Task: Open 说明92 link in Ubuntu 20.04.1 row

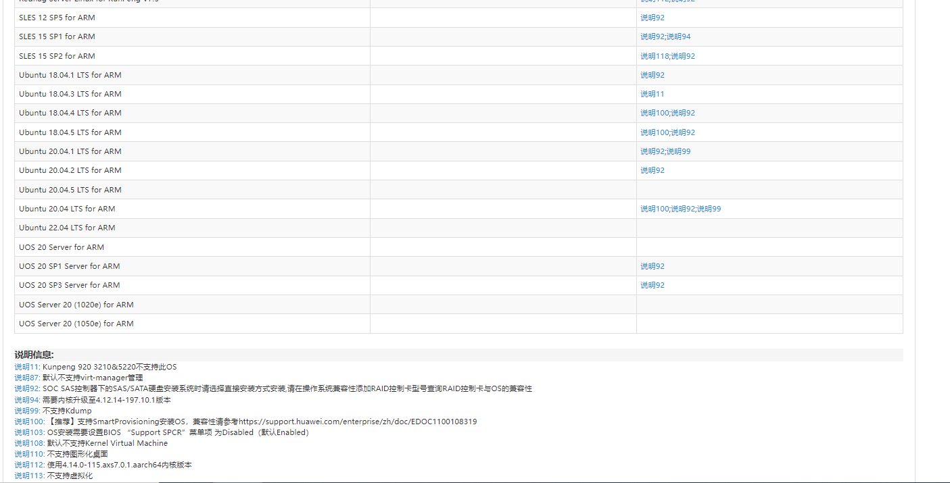Action: click(x=652, y=151)
